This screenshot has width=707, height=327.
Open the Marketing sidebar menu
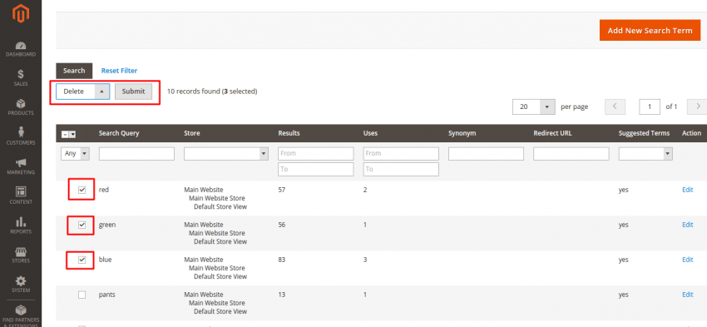(x=20, y=166)
